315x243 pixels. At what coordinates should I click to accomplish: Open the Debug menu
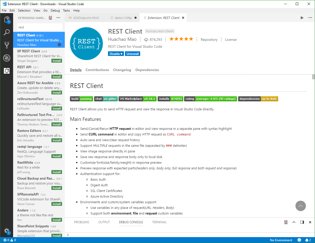tap(55, 11)
